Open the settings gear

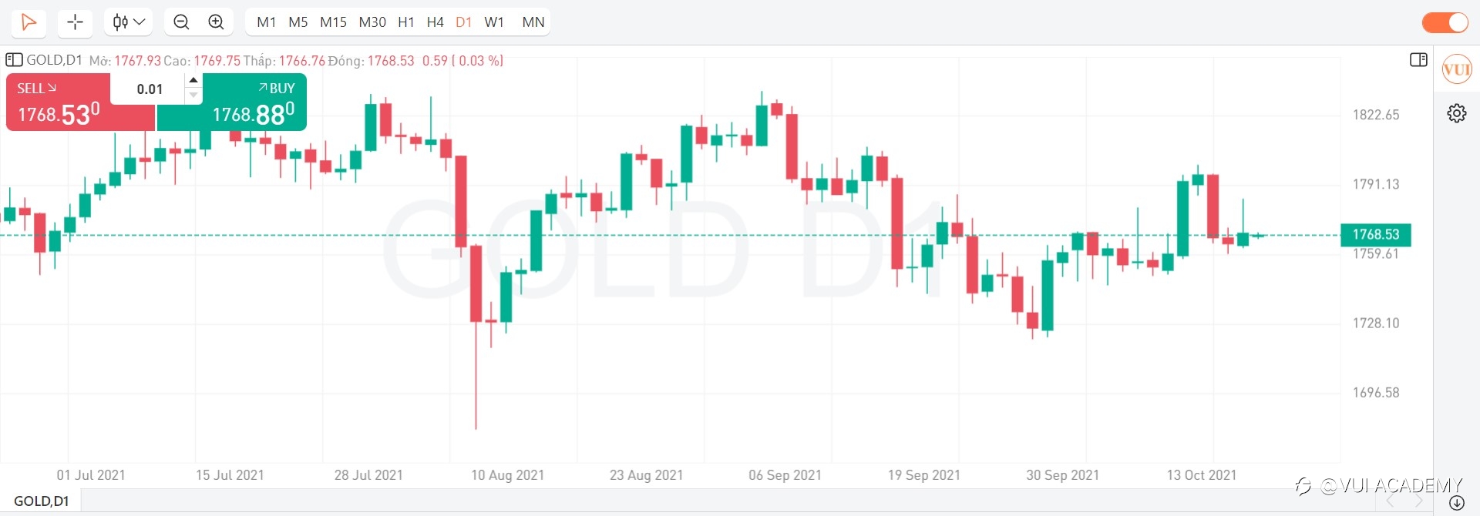pyautogui.click(x=1456, y=114)
